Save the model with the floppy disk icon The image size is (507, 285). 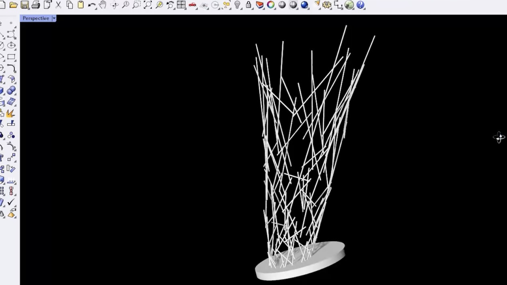tap(25, 5)
